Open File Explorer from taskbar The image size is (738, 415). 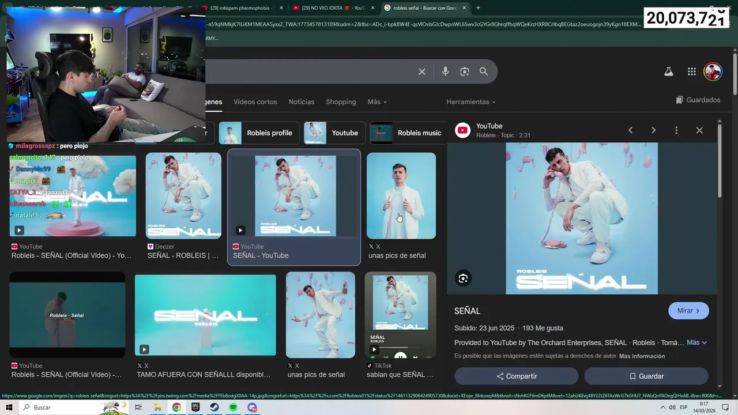(x=157, y=408)
